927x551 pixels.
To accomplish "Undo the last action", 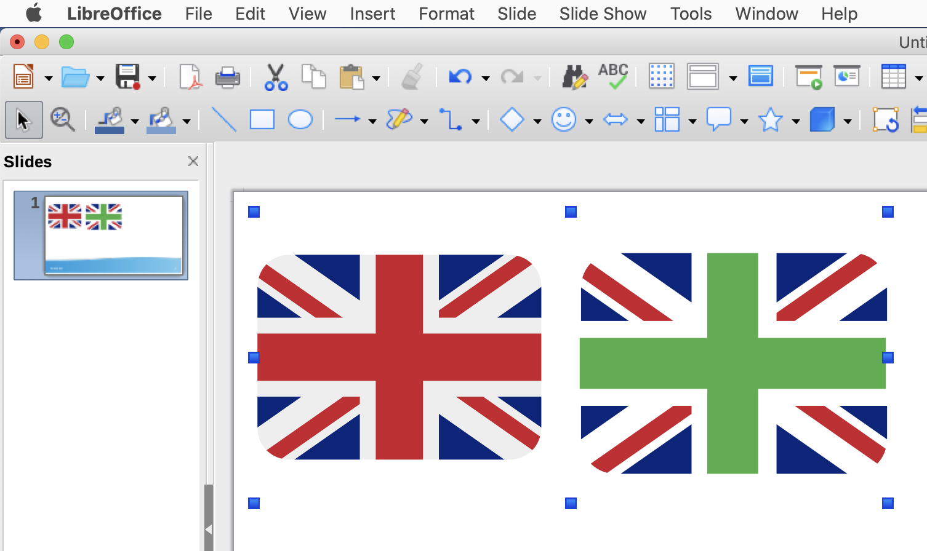I will [x=460, y=77].
